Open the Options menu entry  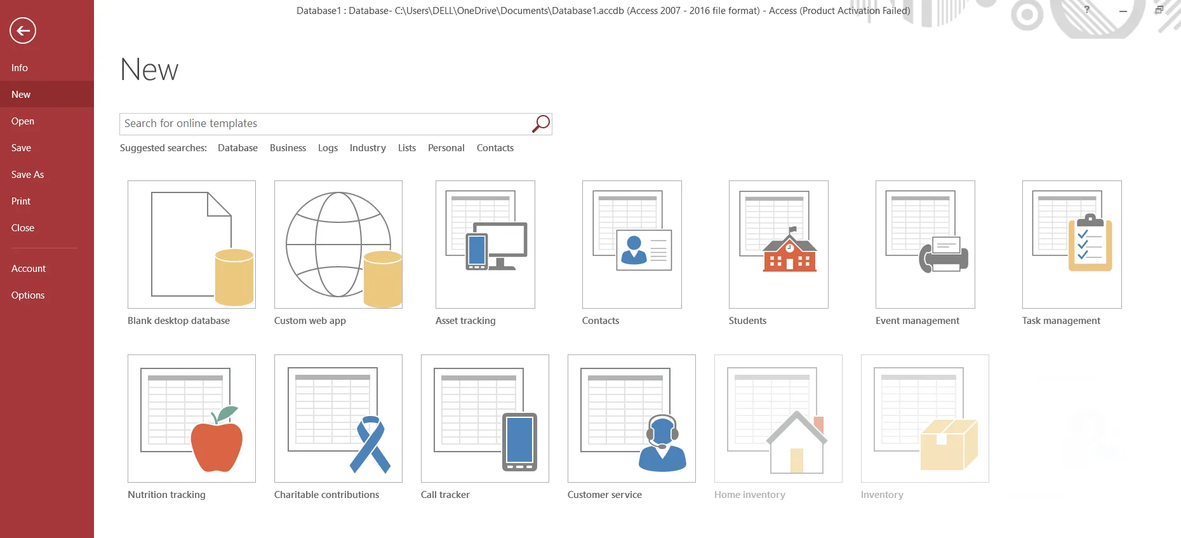click(x=28, y=295)
